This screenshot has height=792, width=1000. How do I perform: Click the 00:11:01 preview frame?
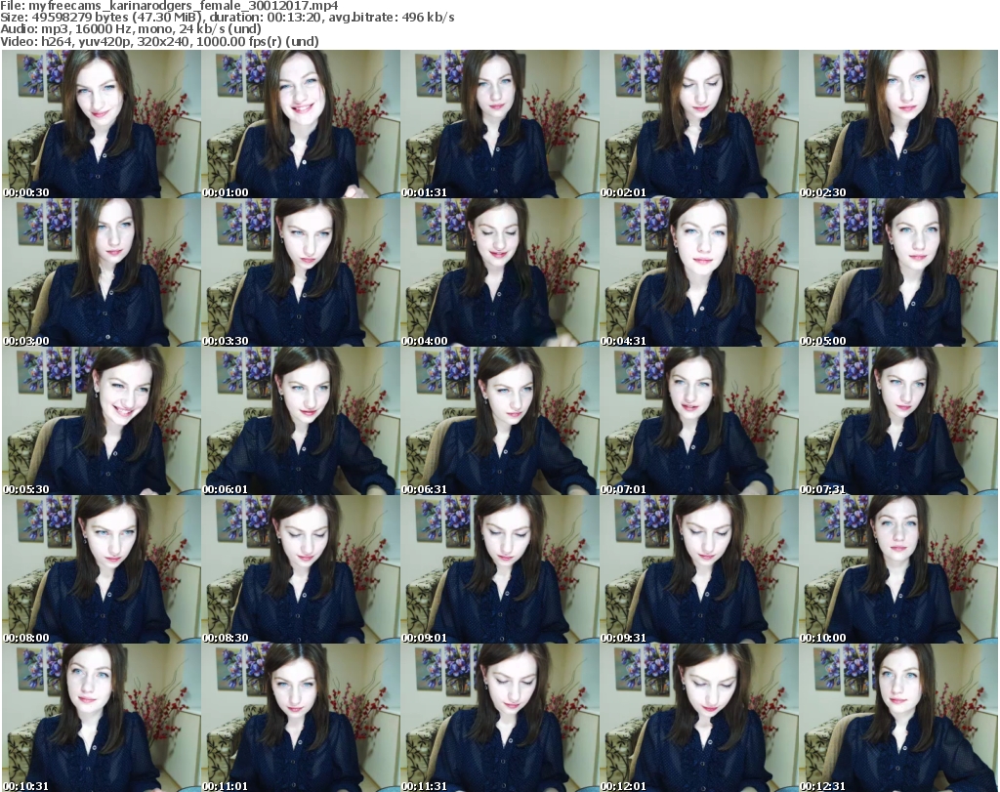pos(301,718)
